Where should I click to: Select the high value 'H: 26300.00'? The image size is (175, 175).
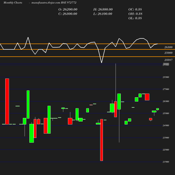103,9
